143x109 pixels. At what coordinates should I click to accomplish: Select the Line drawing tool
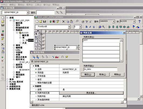coord(40,41)
